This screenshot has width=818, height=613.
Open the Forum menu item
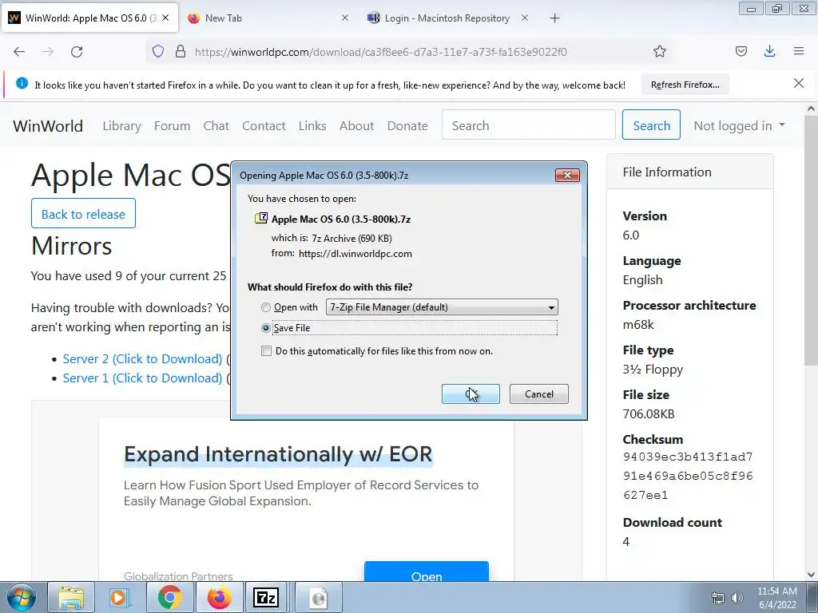[173, 125]
